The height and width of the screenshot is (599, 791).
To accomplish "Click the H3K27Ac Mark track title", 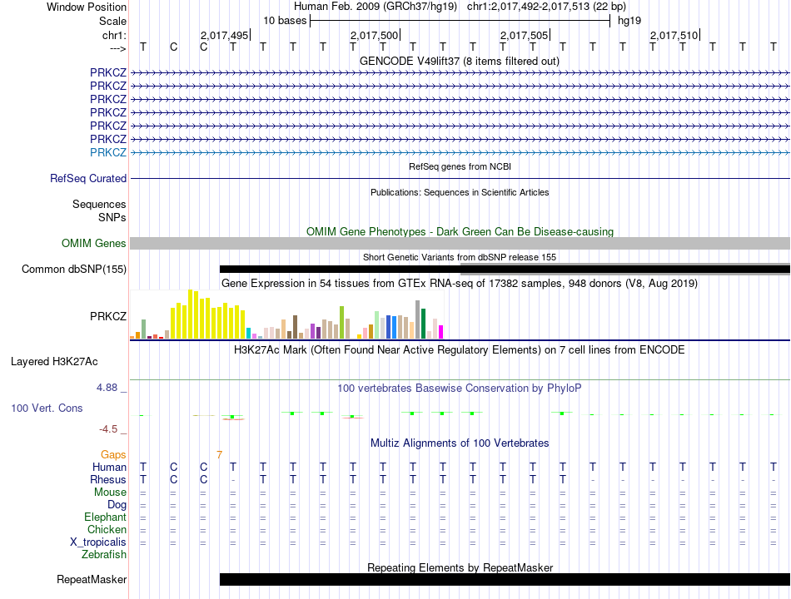I will tap(460, 350).
